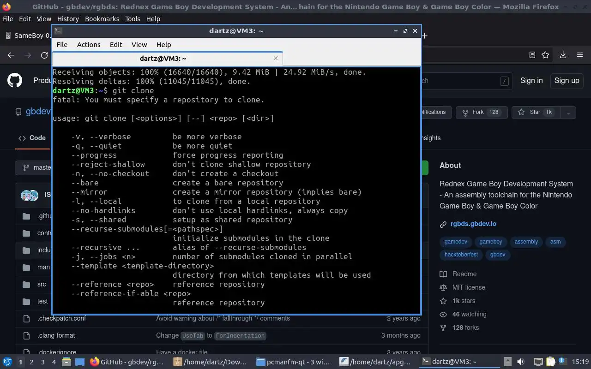Screen dimensions: 591x369
Task: Select the asm topic tag
Action: (x=555, y=242)
